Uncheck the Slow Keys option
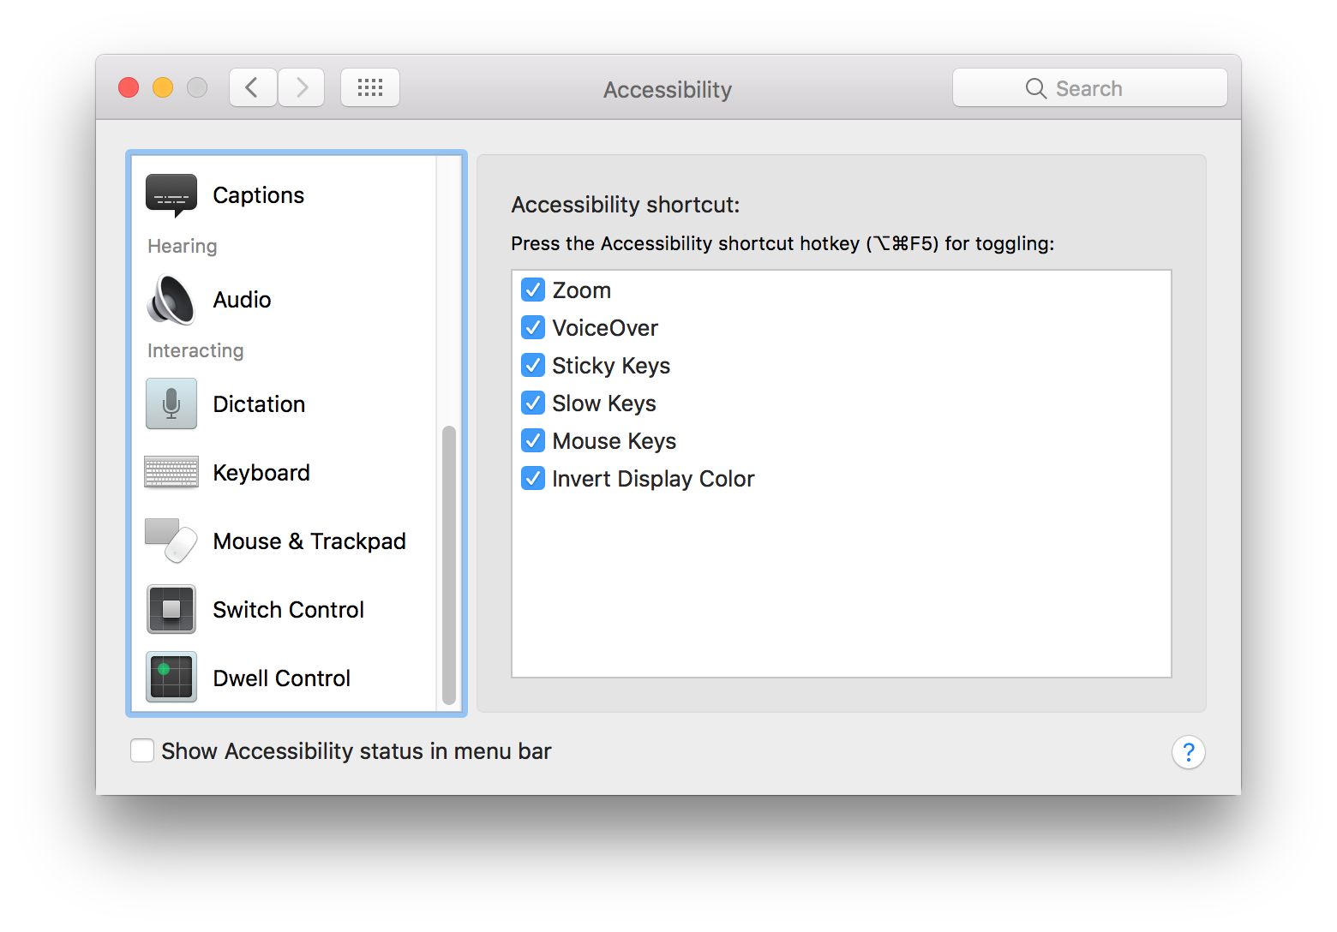 [532, 403]
